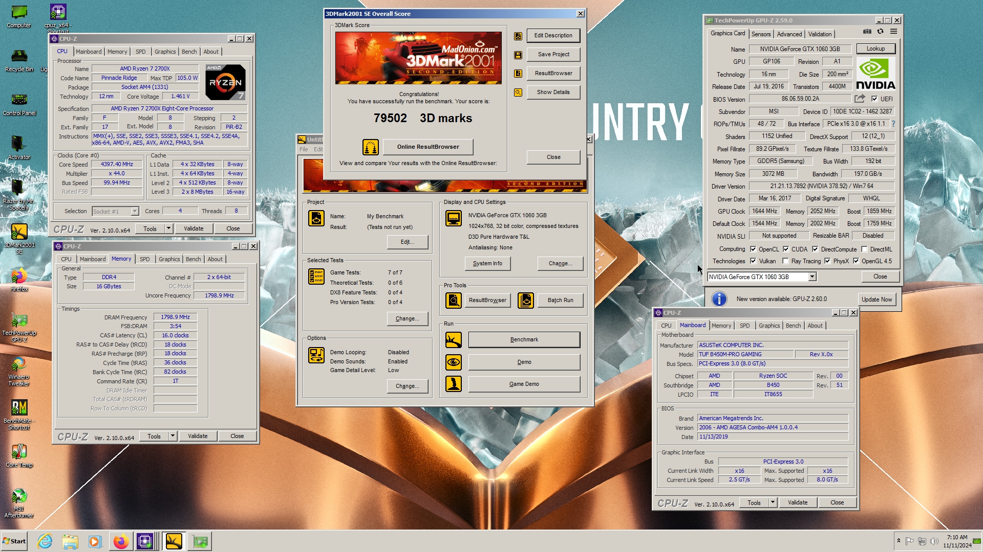Open BenchMate shortcut on desktop
983x552 pixels.
click(19, 415)
